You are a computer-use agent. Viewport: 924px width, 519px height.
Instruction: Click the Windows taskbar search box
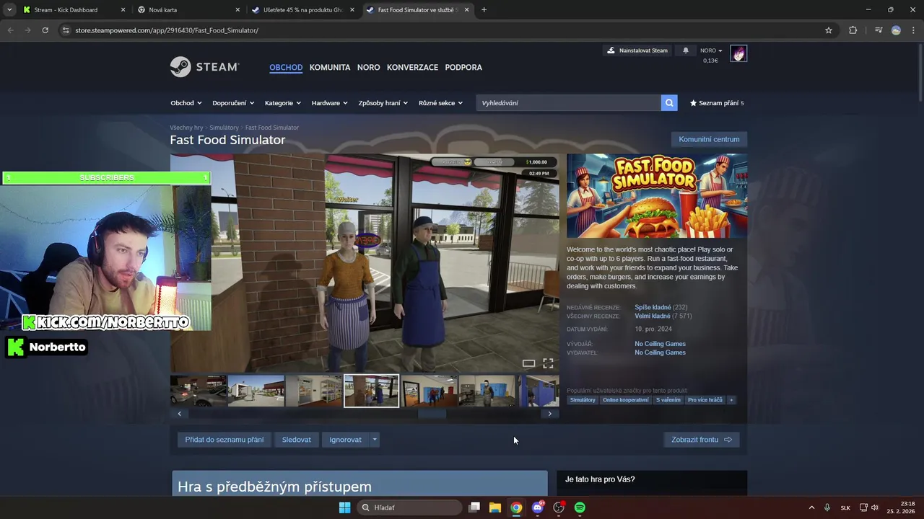pos(410,507)
